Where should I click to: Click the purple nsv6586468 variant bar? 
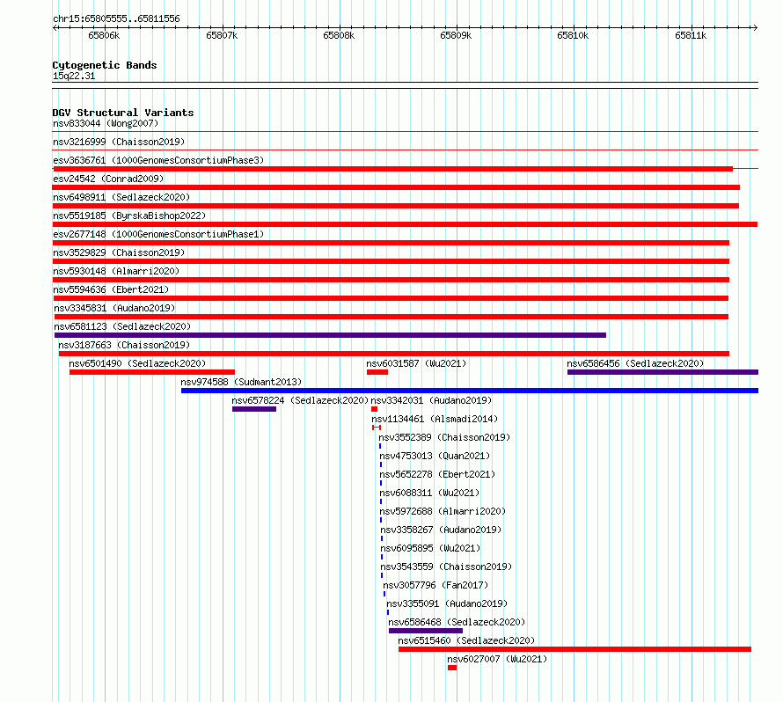click(426, 631)
